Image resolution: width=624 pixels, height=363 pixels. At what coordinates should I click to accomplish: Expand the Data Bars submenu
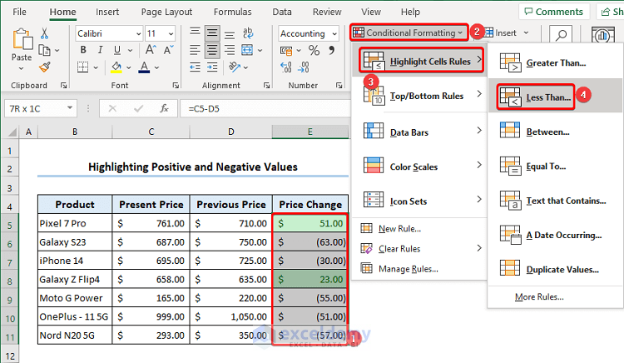coord(419,132)
